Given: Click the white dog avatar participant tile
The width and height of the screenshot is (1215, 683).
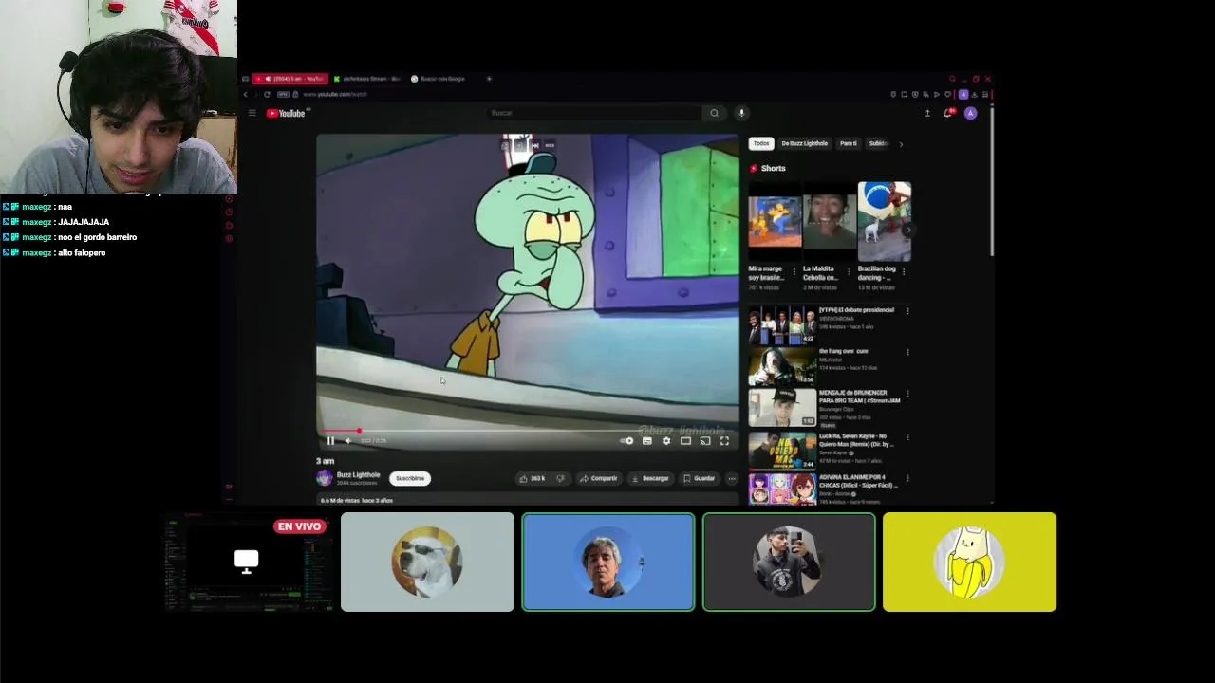Looking at the screenshot, I should (x=427, y=562).
